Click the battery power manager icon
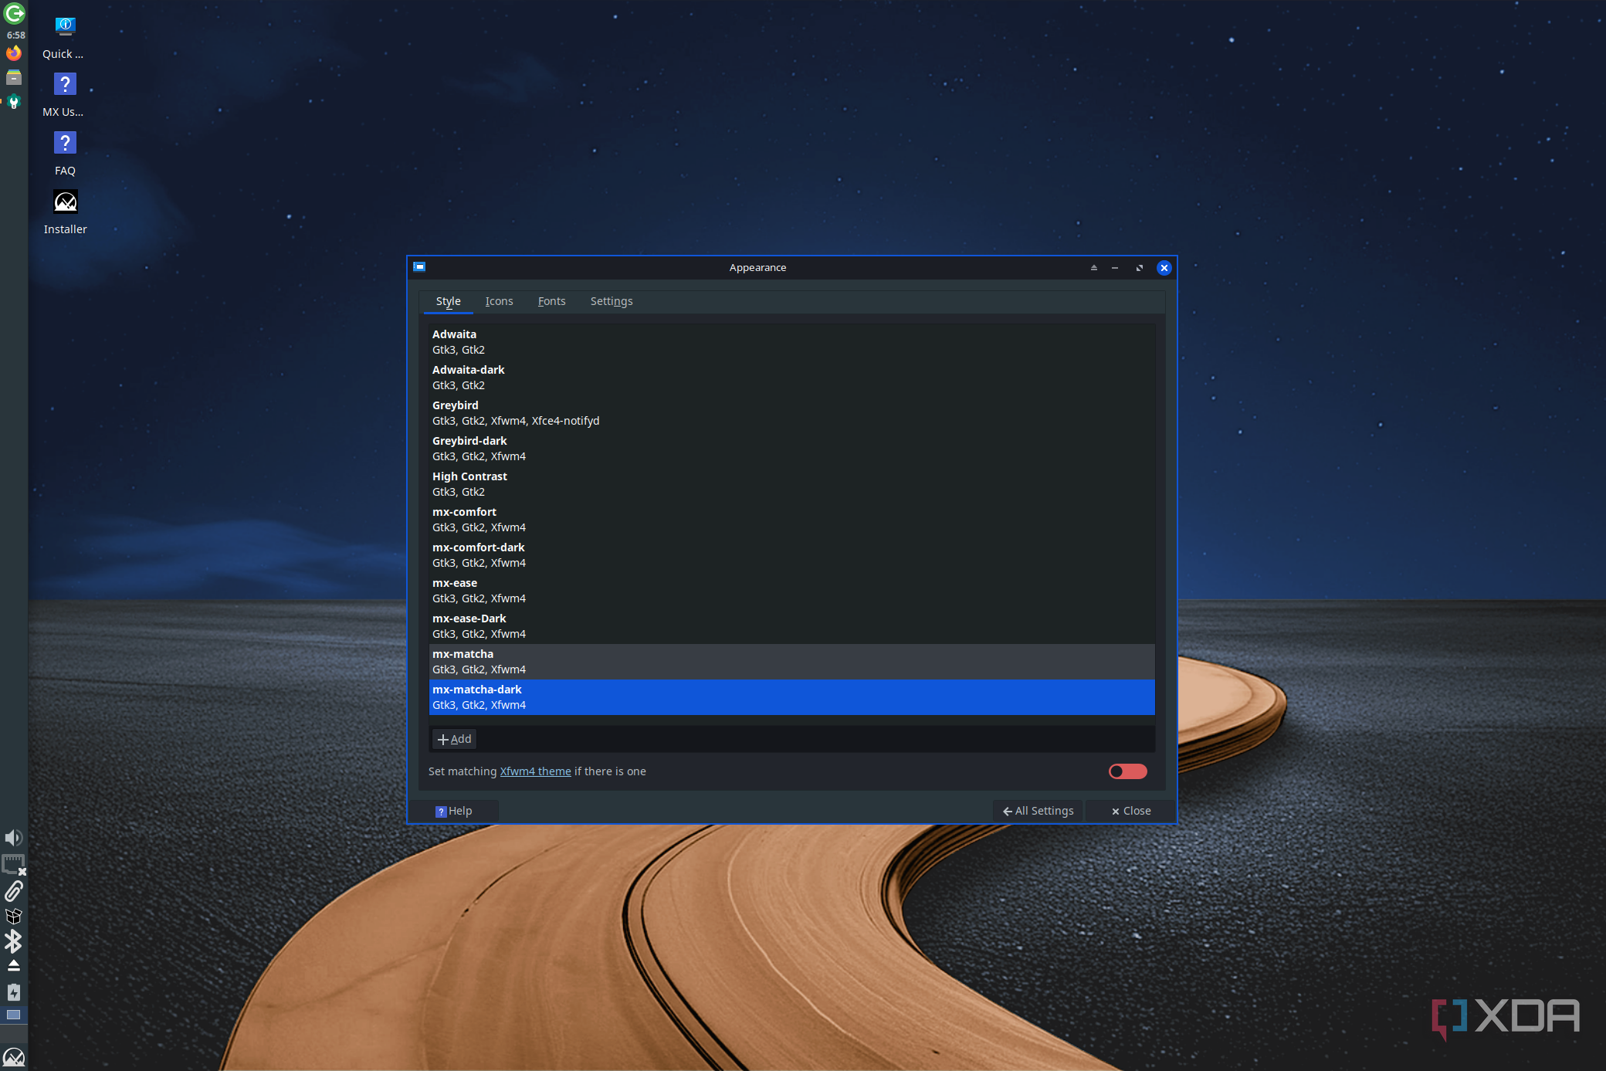Image resolution: width=1606 pixels, height=1071 pixels. coord(14,992)
